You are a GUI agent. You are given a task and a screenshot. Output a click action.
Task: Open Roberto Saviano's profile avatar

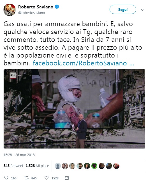click(x=10, y=10)
